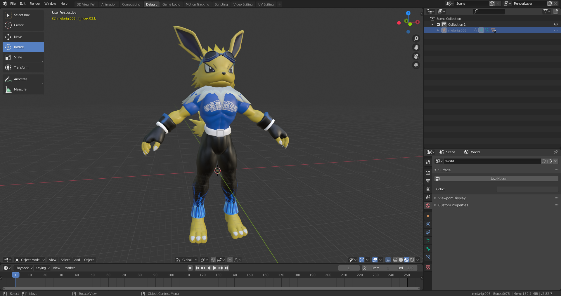Switch to solid viewport shading
Image resolution: width=561 pixels, height=296 pixels.
pos(401,260)
